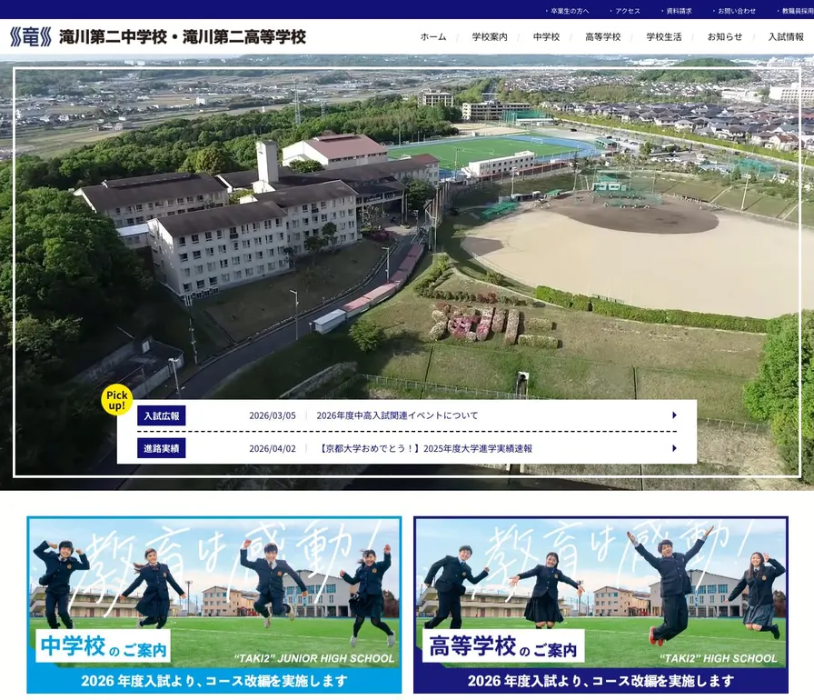Open 中学校 menu item

[546, 37]
